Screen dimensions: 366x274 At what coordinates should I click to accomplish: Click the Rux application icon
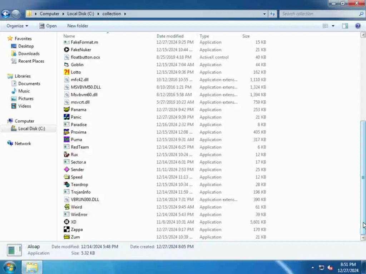point(66,154)
